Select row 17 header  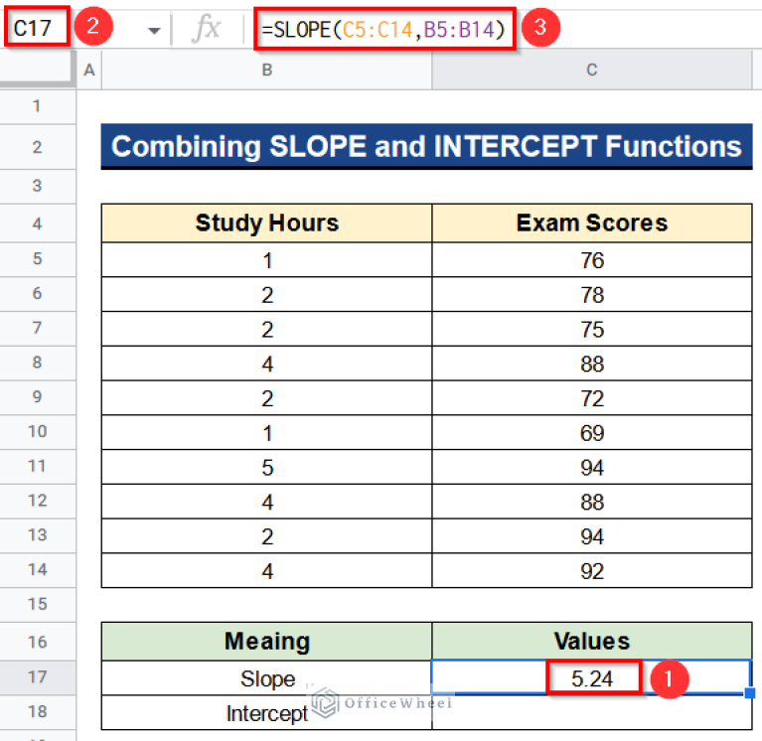click(38, 678)
